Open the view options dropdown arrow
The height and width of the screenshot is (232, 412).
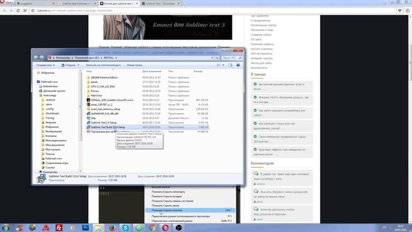click(x=223, y=65)
